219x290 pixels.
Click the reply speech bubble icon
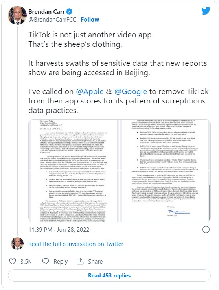(x=46, y=261)
